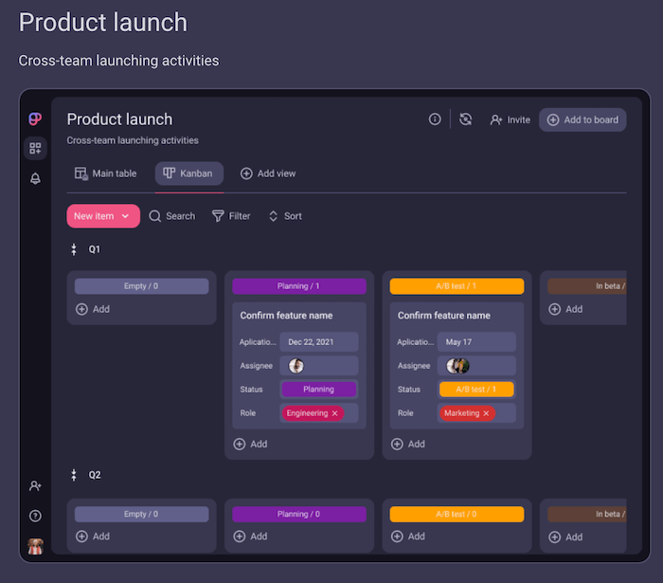Collapse the Q2 group
Viewport: 663px width, 583px height.
[74, 475]
